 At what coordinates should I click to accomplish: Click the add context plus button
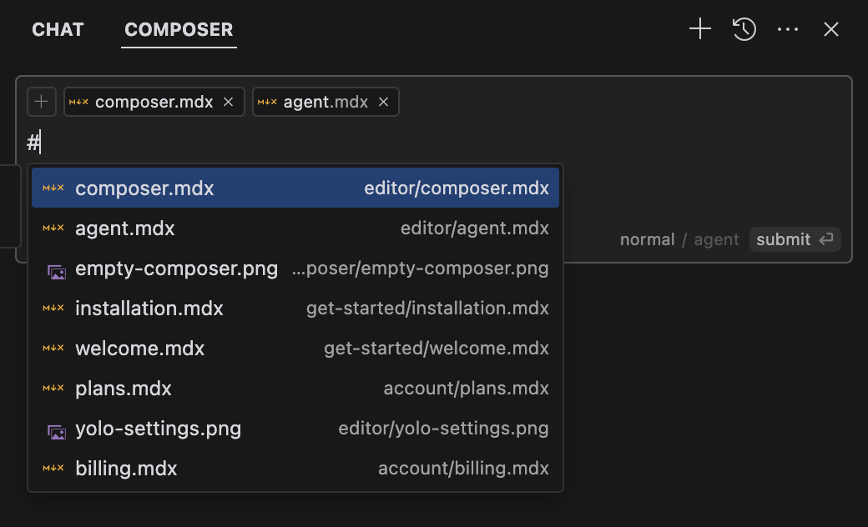(42, 102)
